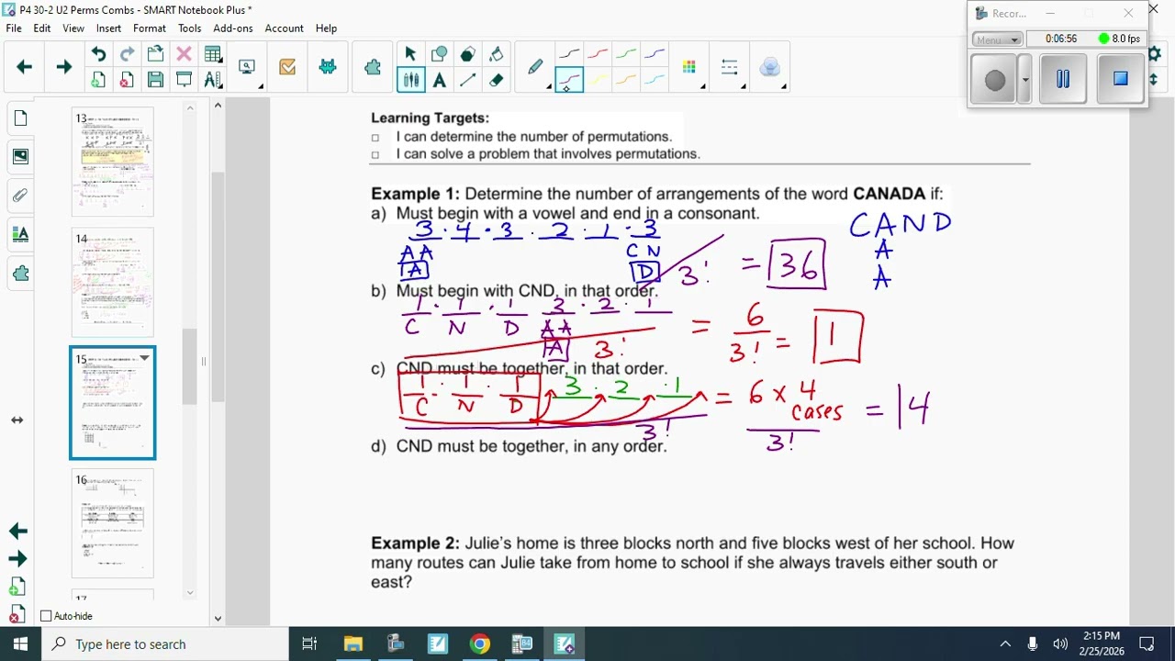This screenshot has height=661, width=1175.
Task: Click the red X delete icon
Action: coord(184,54)
